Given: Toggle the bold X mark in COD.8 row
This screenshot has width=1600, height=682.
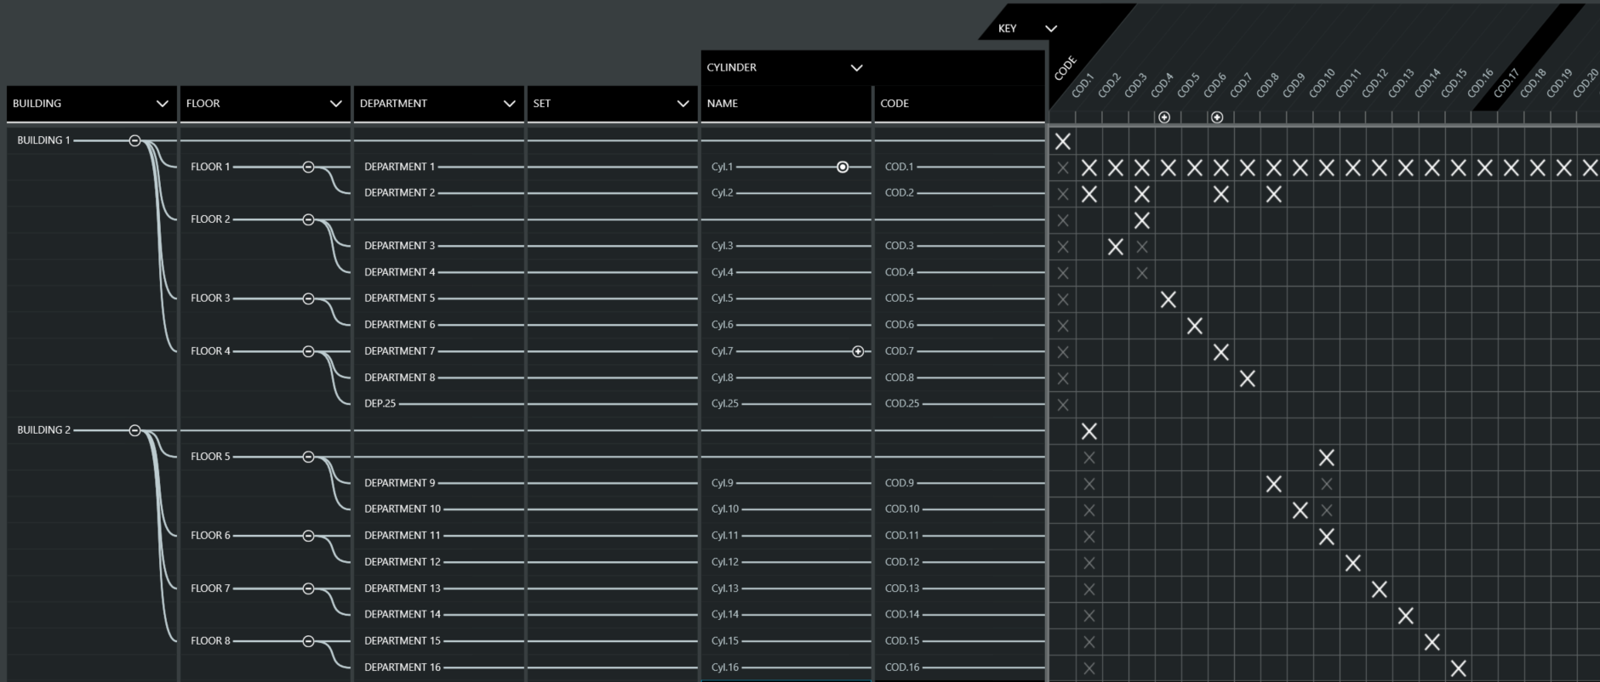Looking at the screenshot, I should [x=1247, y=378].
